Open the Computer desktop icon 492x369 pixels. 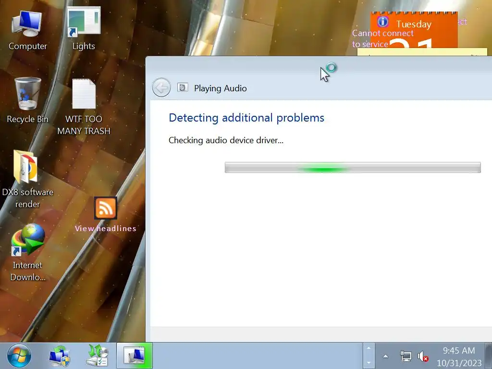27,30
